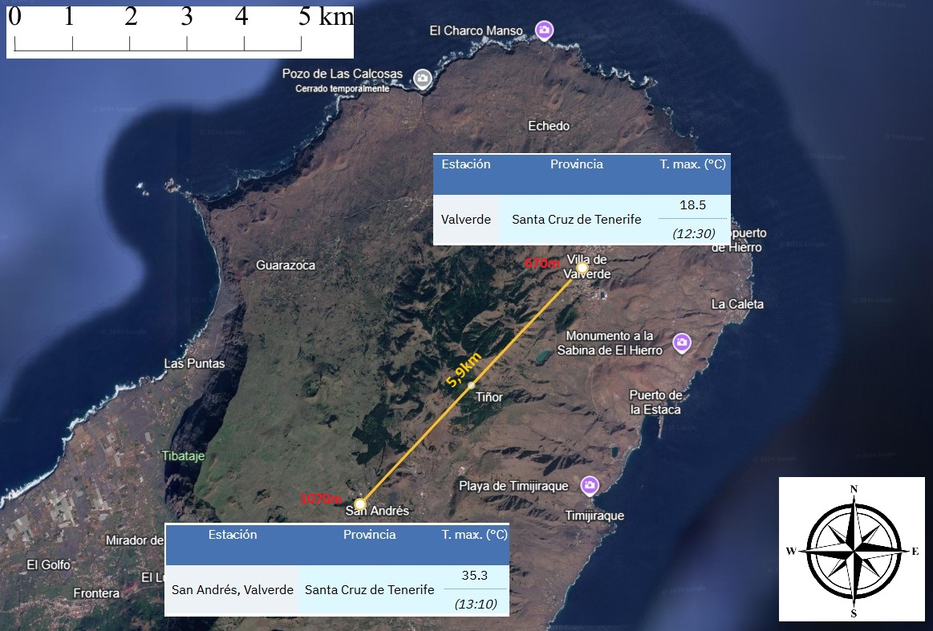Click the red 1070m elevation label

tap(321, 499)
